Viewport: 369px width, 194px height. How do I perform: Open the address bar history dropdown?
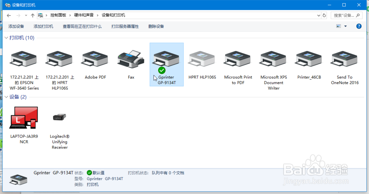[x=319, y=15]
